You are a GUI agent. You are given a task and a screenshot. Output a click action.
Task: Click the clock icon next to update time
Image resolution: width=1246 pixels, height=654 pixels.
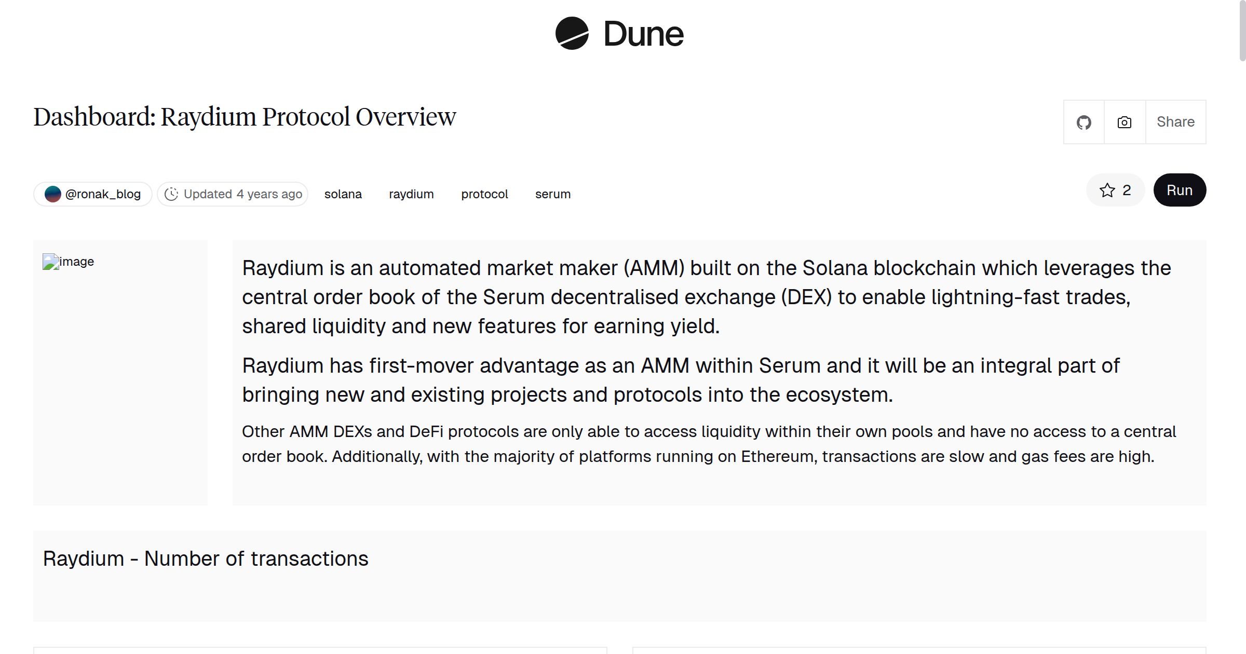point(171,194)
